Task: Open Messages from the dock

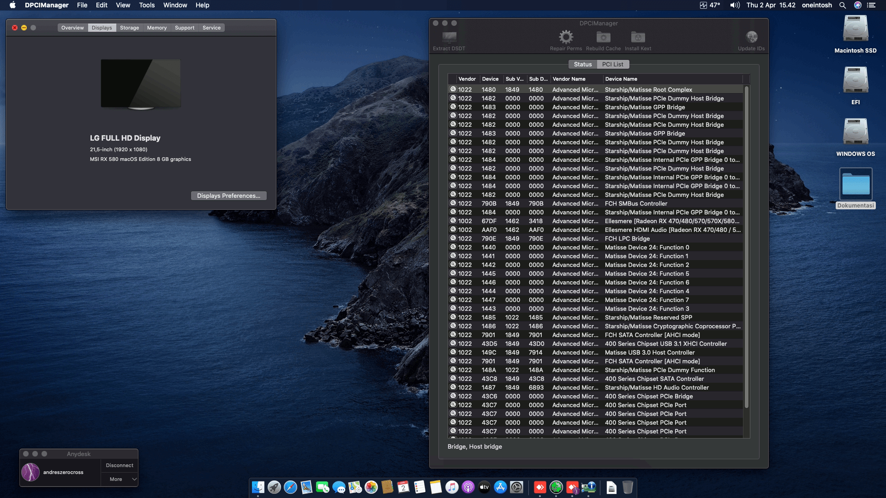Action: (339, 487)
